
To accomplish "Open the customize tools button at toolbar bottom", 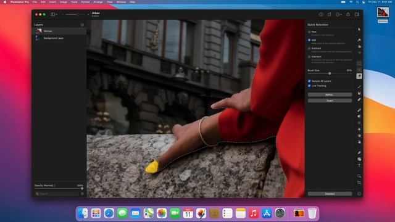I will tap(359, 194).
